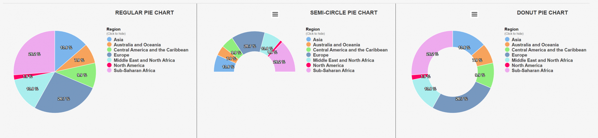The image size is (598, 138).
Task: Click the DONUT PIE CHART title
Action: [542, 13]
